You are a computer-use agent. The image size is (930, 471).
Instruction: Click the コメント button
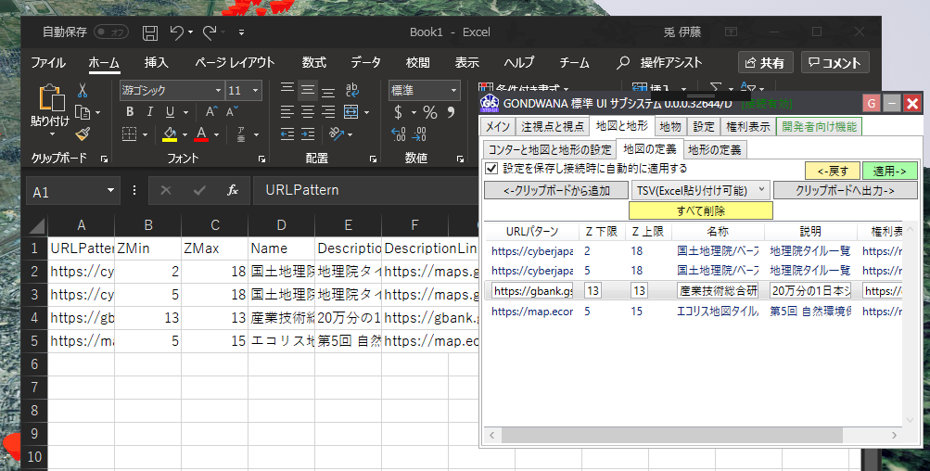[835, 63]
